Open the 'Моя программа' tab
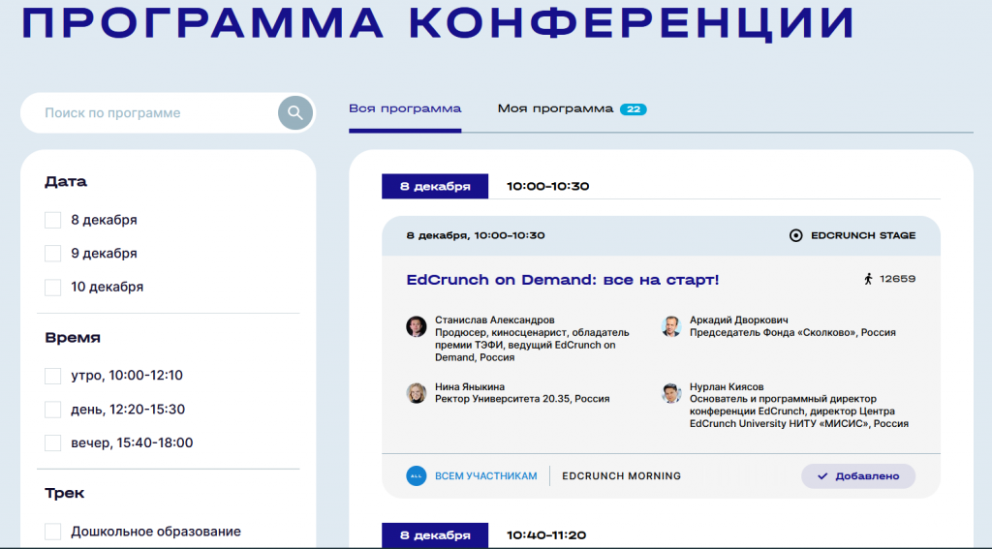 click(x=555, y=108)
